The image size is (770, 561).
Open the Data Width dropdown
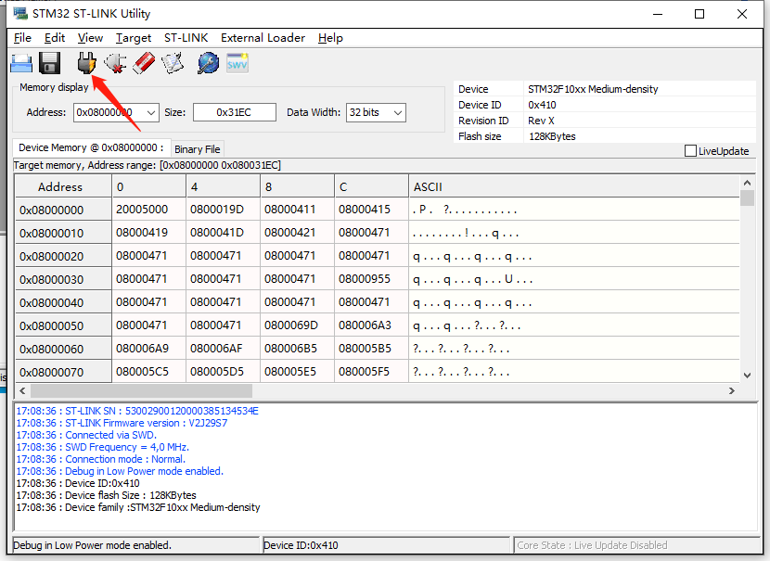[398, 112]
